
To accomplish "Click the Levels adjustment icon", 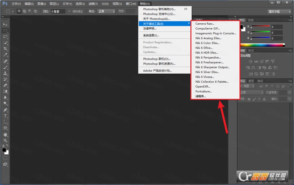I will point(256,61).
